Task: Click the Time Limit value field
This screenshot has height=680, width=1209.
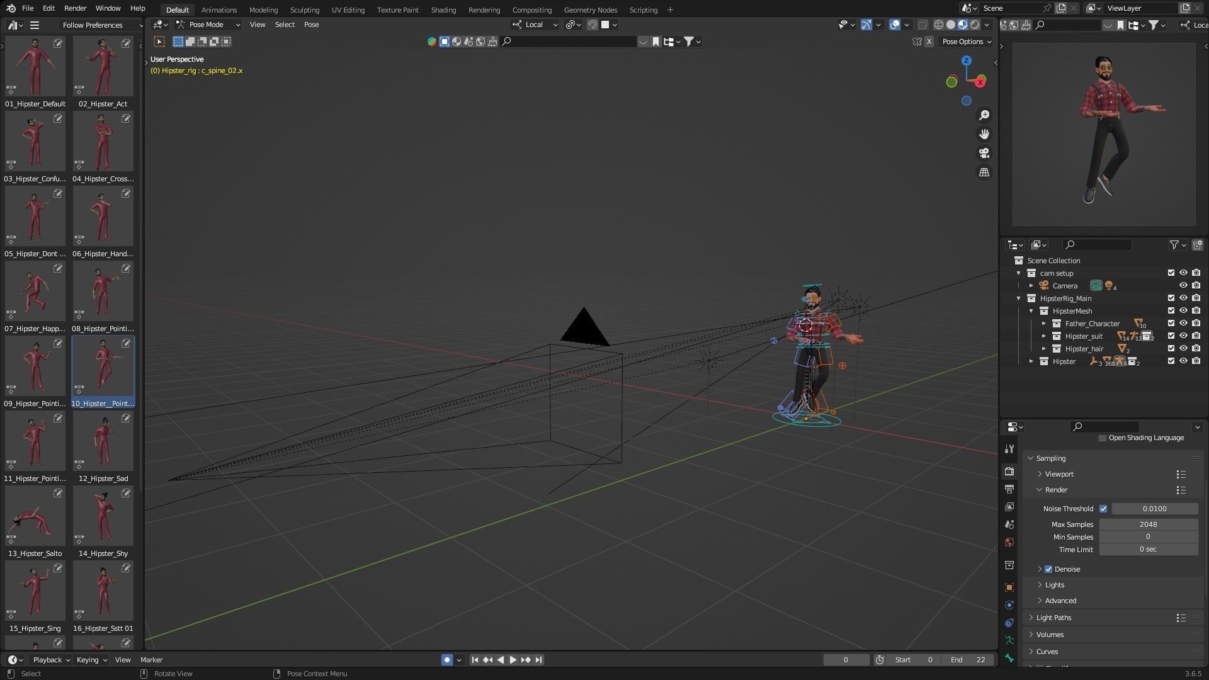Action: pyautogui.click(x=1148, y=550)
